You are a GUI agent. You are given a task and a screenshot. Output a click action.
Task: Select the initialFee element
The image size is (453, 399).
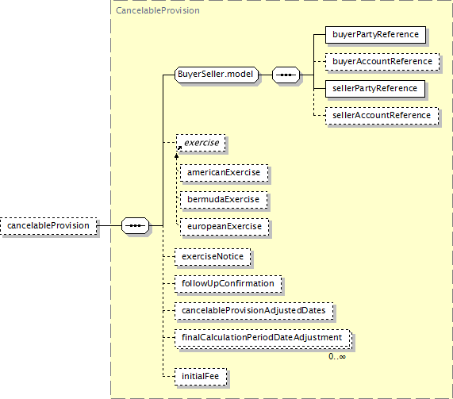pyautogui.click(x=201, y=377)
